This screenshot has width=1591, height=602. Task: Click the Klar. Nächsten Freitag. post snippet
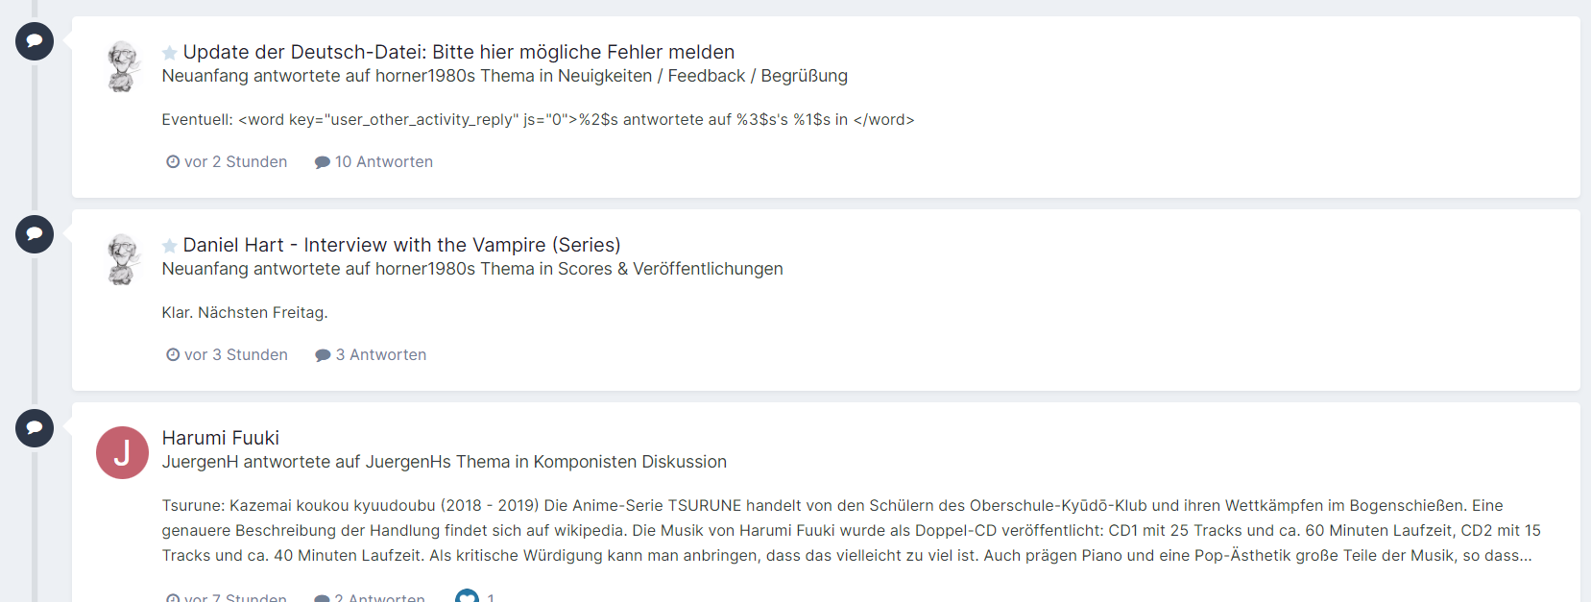click(x=245, y=312)
